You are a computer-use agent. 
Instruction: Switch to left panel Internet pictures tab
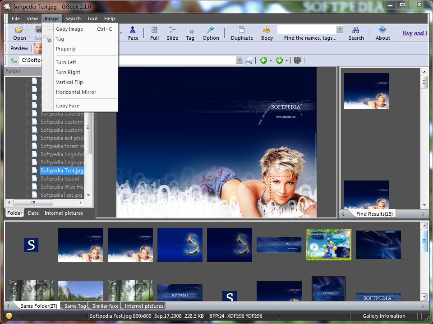64,213
